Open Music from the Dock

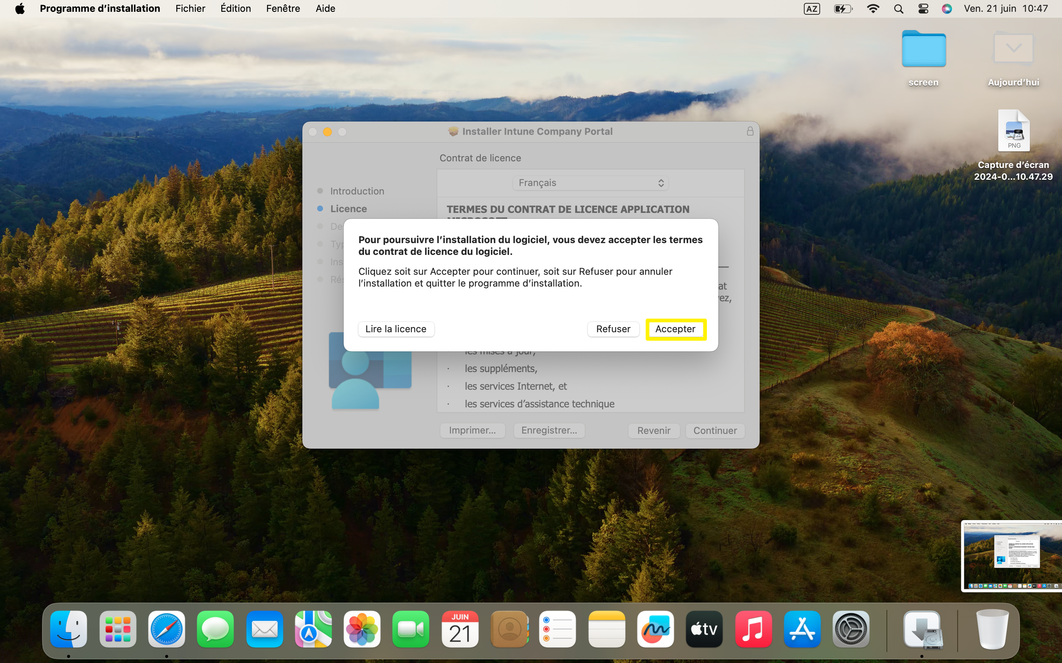753,629
